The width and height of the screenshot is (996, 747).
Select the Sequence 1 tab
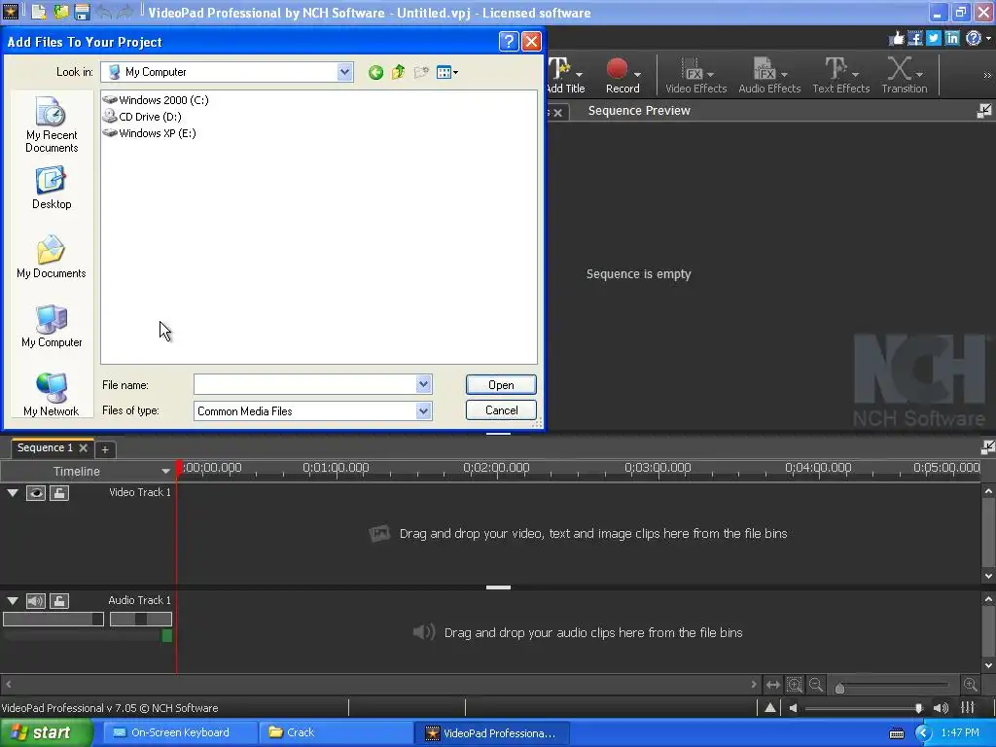pyautogui.click(x=45, y=447)
